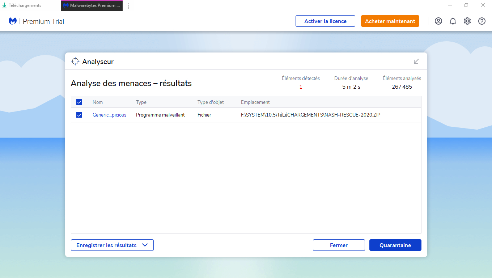Sort by the Type d'objet column header

coord(211,102)
